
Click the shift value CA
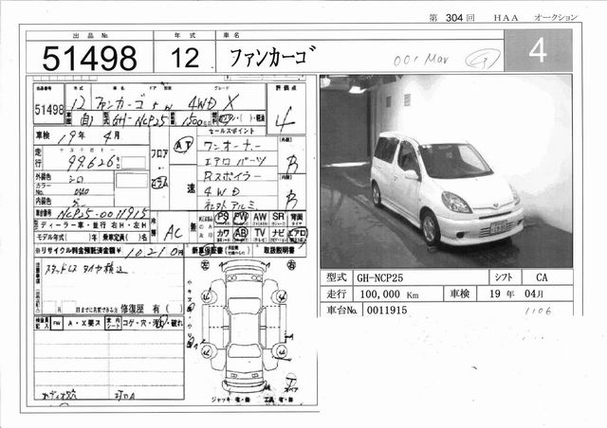(x=542, y=277)
